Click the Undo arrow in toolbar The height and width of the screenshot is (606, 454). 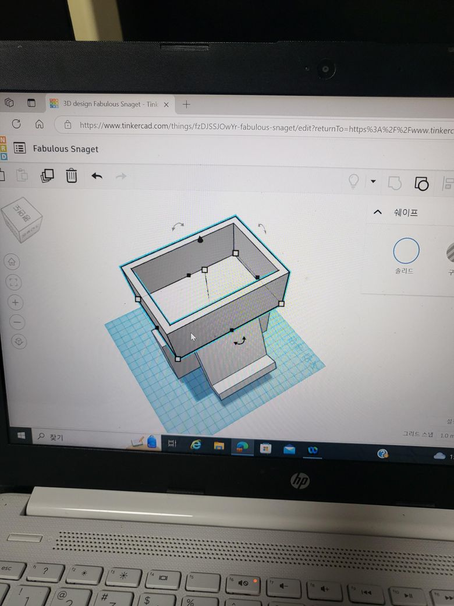click(97, 176)
